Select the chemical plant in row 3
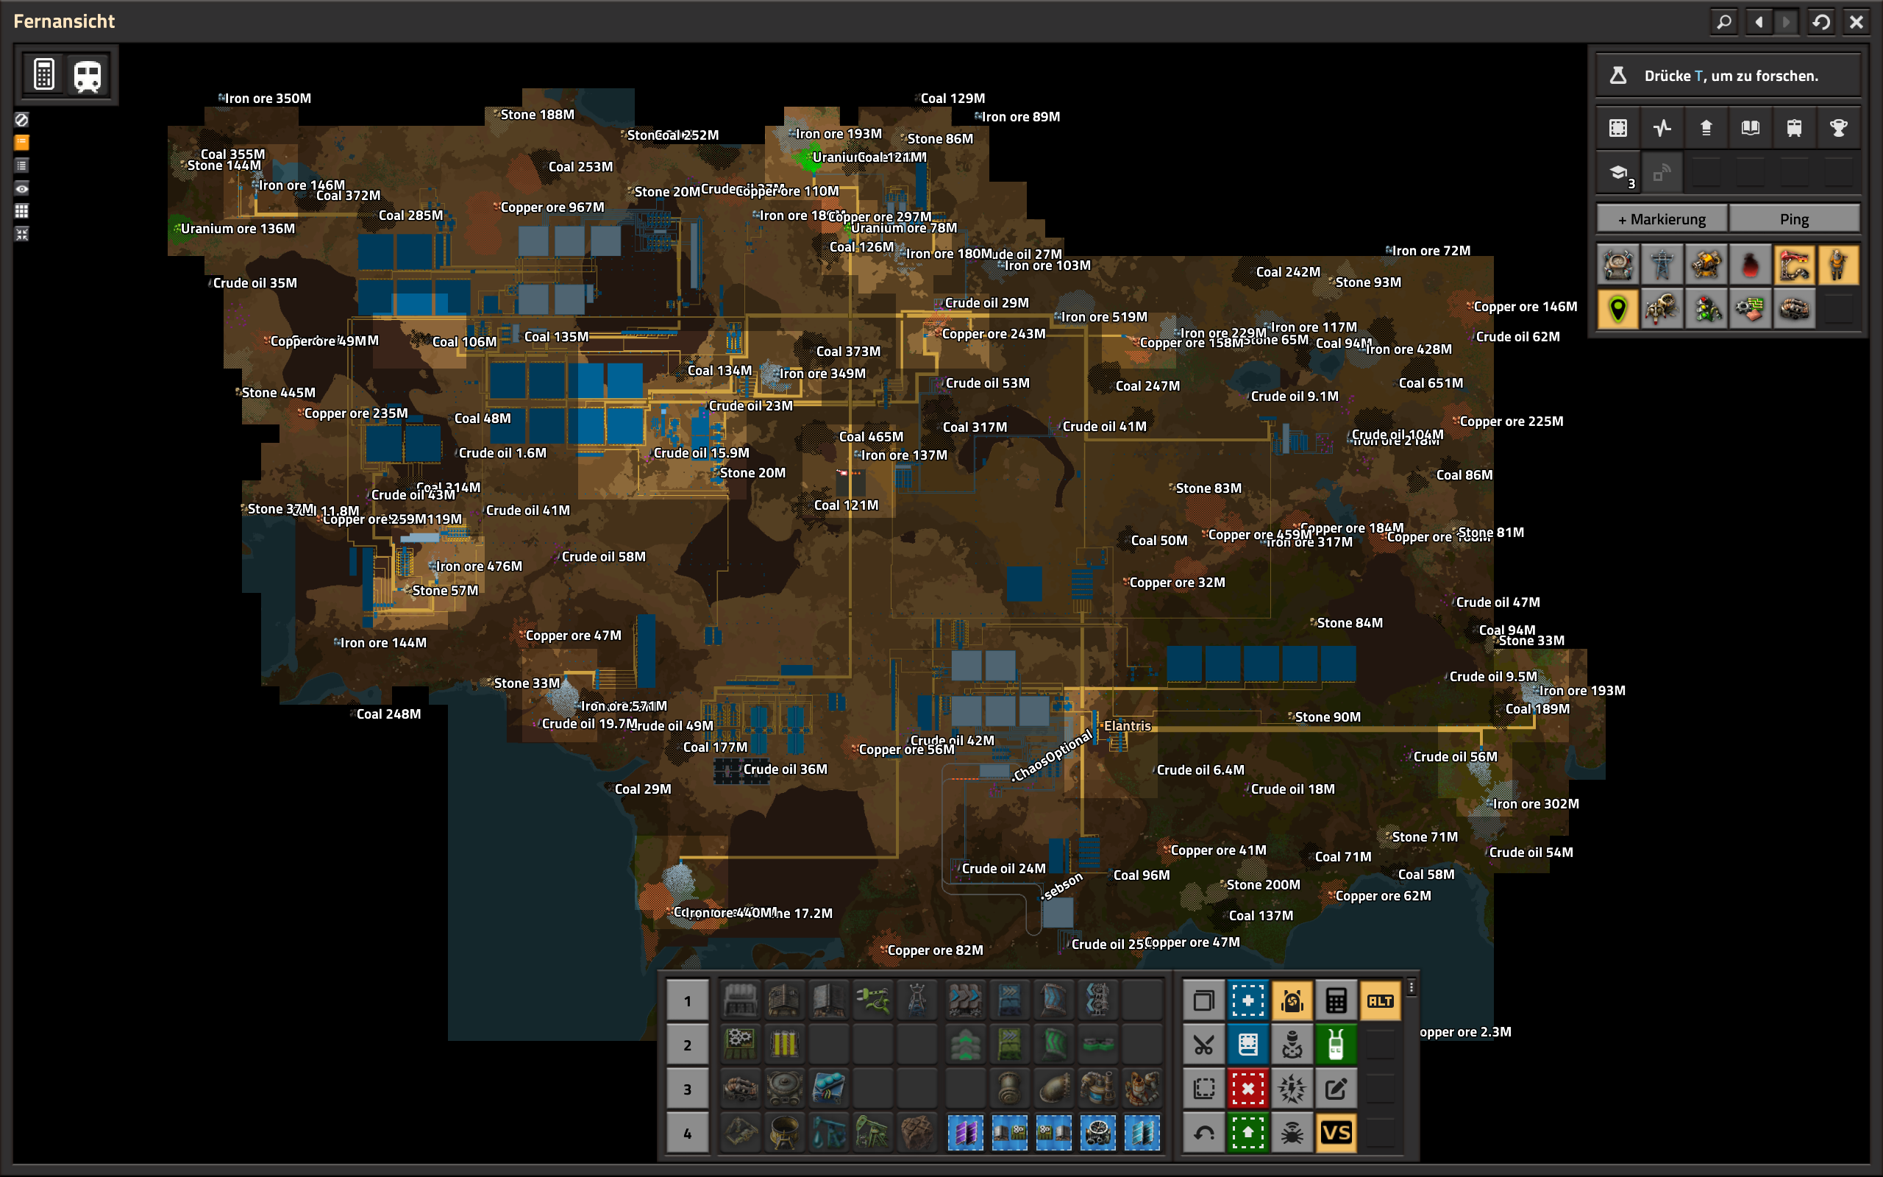This screenshot has width=1883, height=1177. pos(1098,1089)
